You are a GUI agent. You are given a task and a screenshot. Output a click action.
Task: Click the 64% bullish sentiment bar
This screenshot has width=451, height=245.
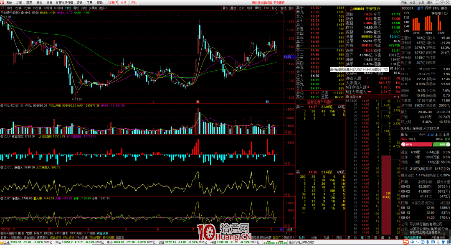click(416, 145)
